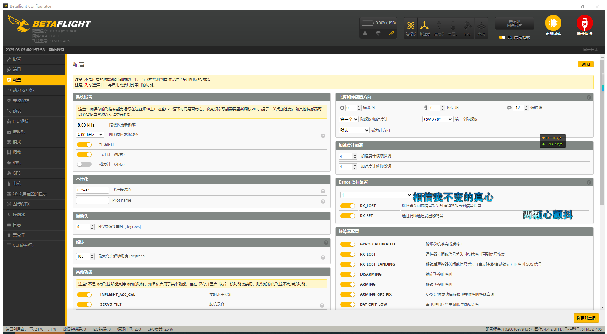
Task: Click help icon in 飞控和传感器方向 header
Action: click(x=589, y=97)
